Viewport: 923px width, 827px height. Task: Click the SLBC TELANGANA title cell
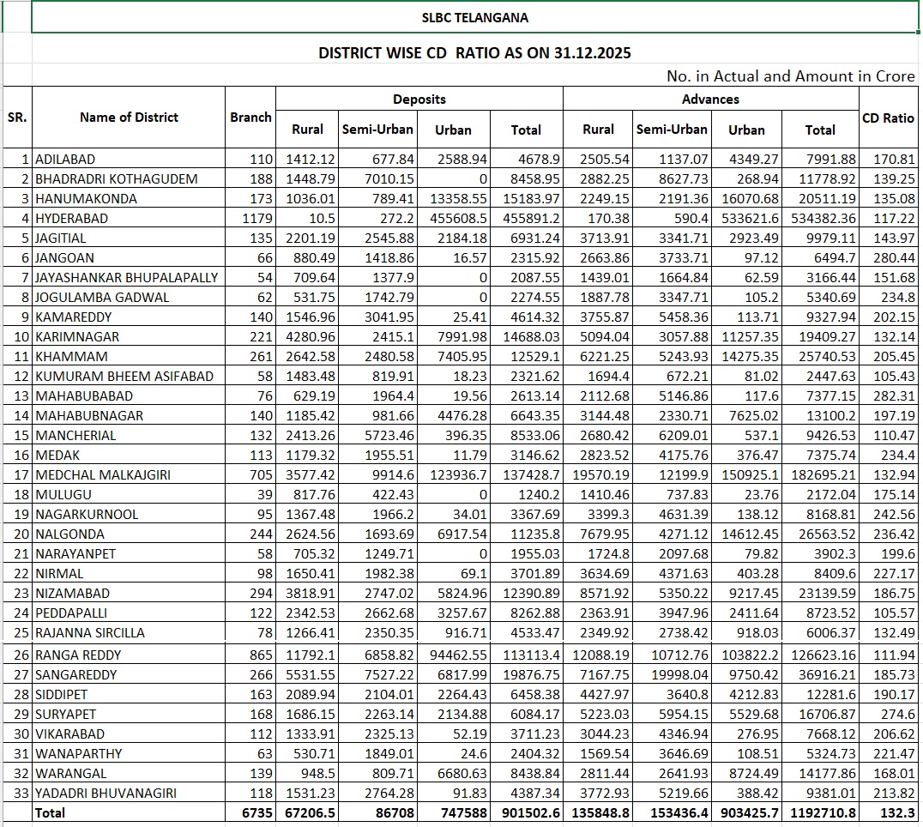tap(474, 17)
